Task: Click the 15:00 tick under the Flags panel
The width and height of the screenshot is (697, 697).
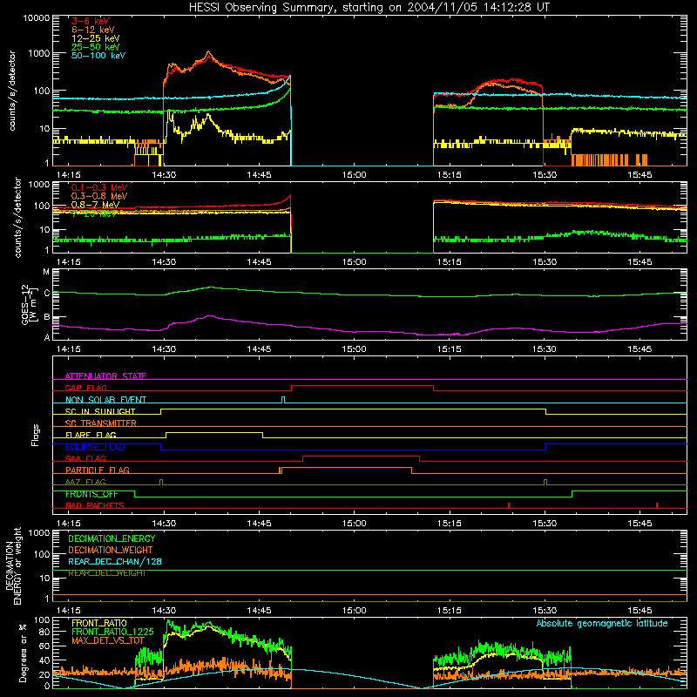Action: (355, 524)
